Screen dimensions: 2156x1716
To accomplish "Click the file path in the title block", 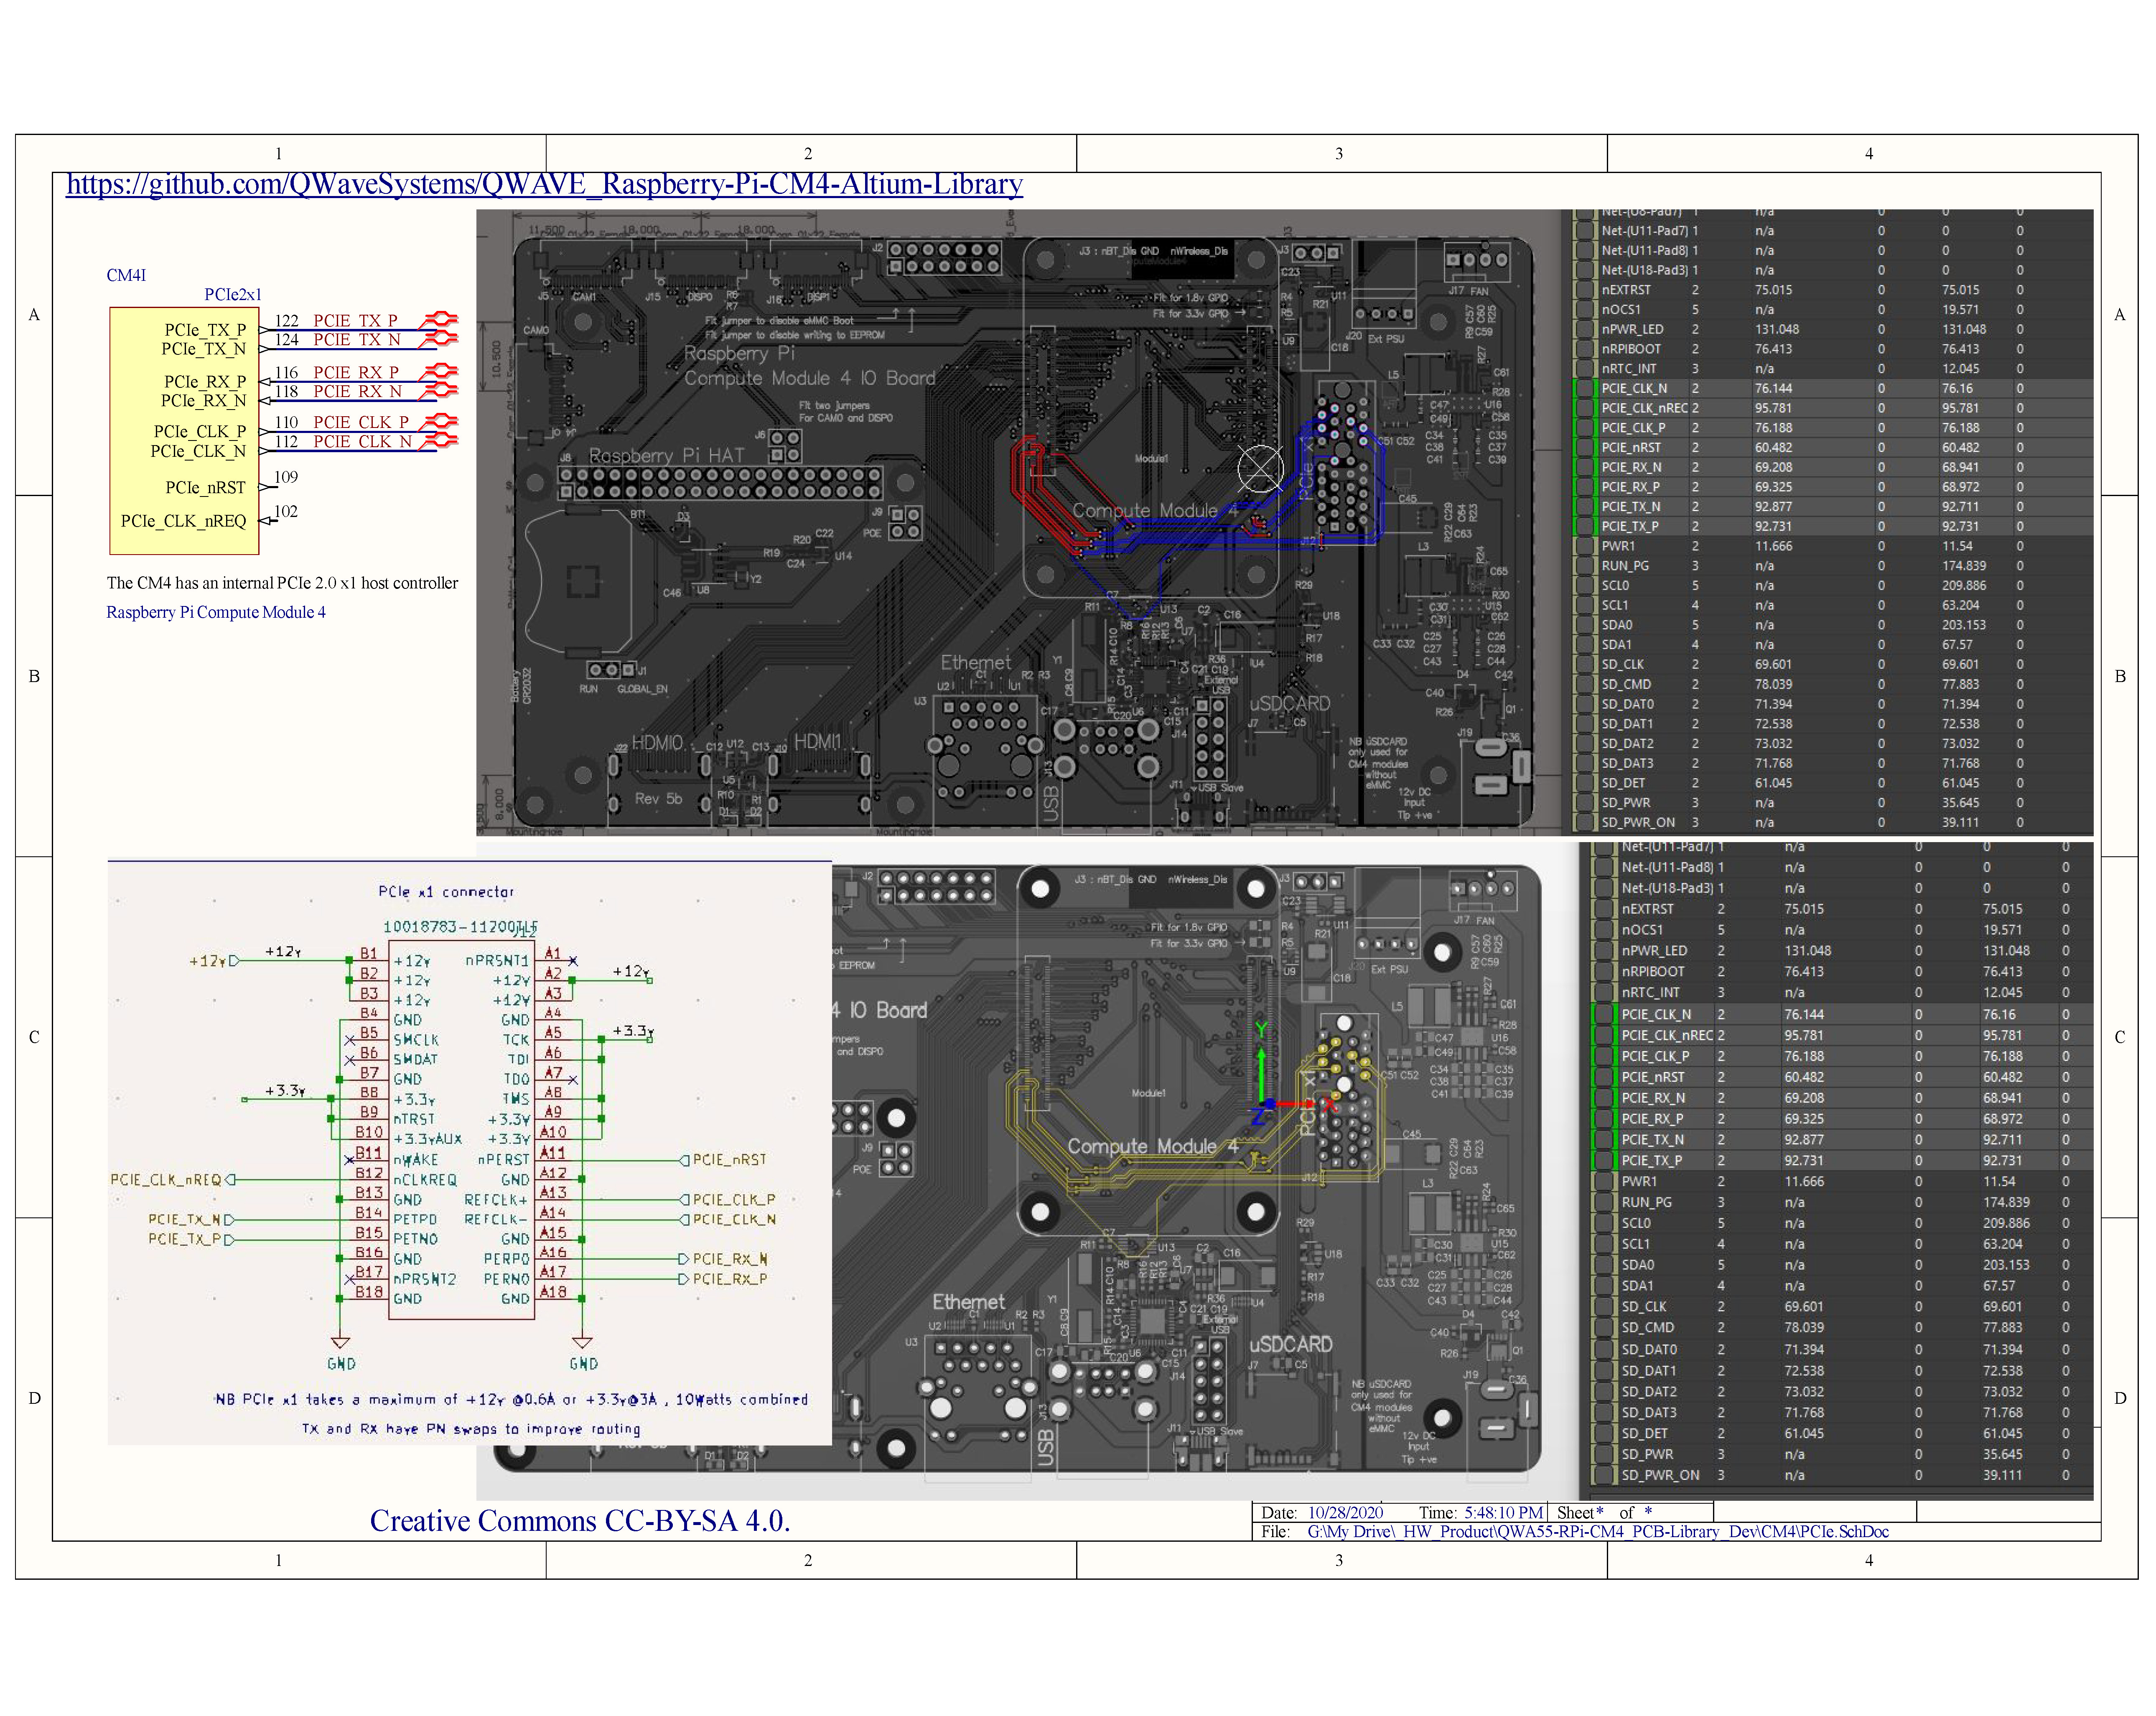I will pos(1598,1532).
